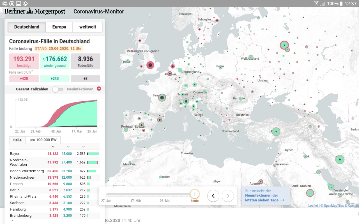Click the +8 deaths badge
The height and width of the screenshot is (224, 359).
[x=86, y=79]
